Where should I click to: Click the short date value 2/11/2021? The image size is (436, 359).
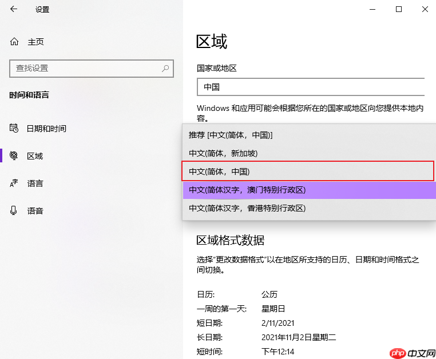click(278, 323)
